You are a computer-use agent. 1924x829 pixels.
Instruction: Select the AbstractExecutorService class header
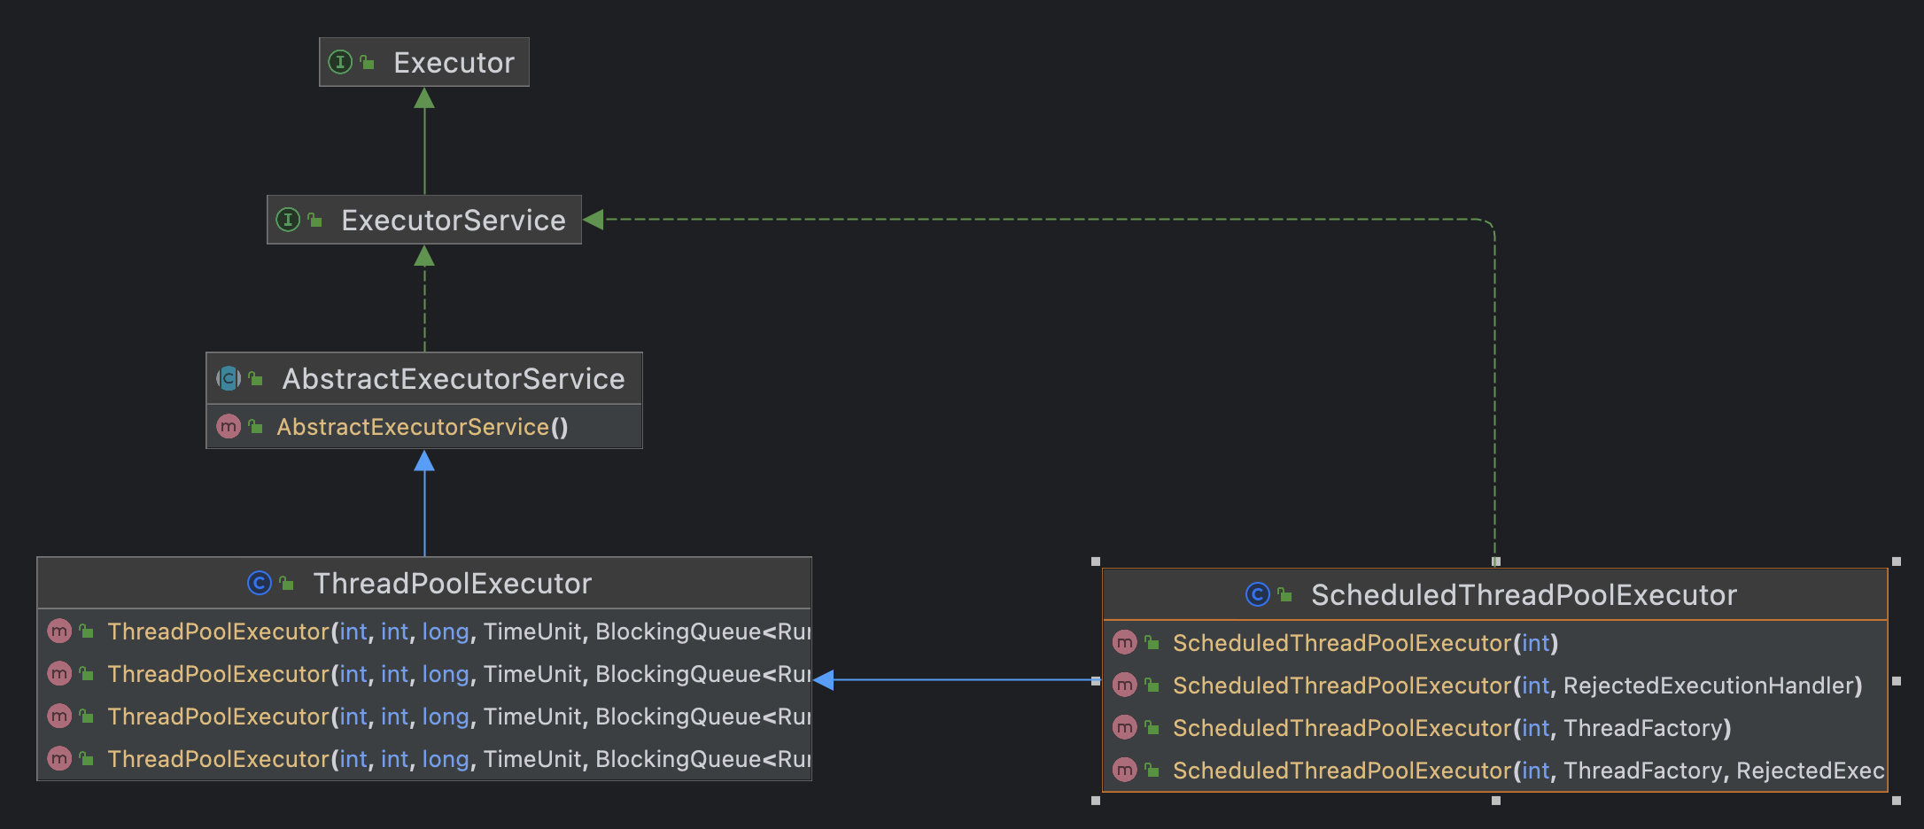pyautogui.click(x=453, y=379)
